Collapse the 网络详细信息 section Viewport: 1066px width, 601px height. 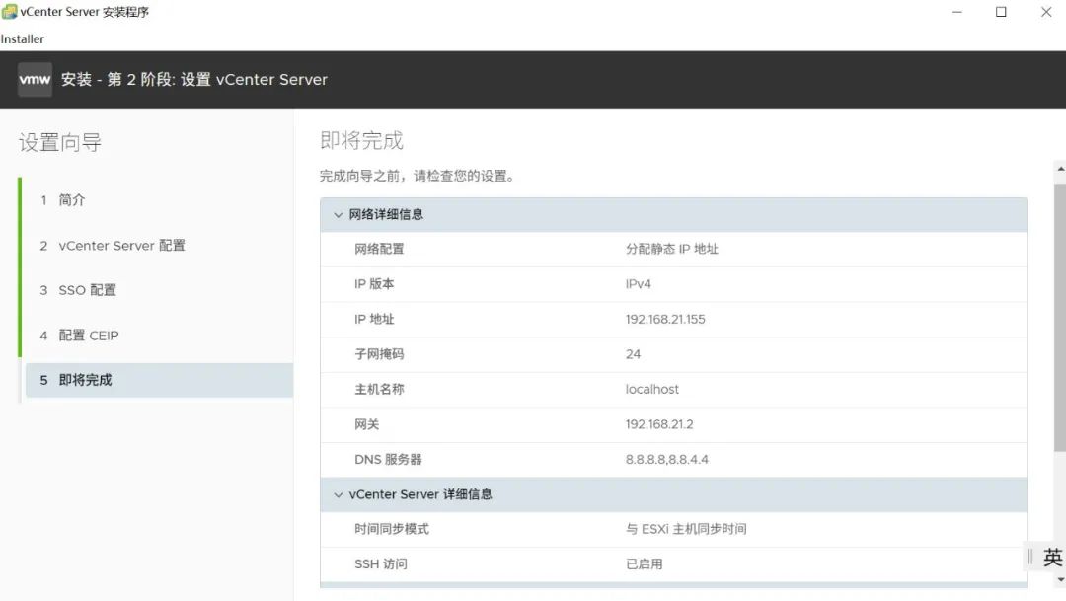point(338,215)
